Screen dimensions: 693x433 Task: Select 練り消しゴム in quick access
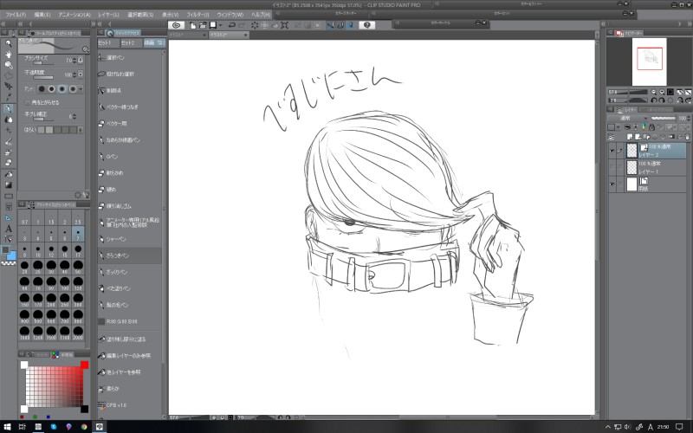(129, 206)
